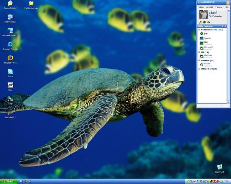Select the Trillian desktop icon
Image resolution: width=231 pixels, height=184 pixels.
[x=10, y=100]
